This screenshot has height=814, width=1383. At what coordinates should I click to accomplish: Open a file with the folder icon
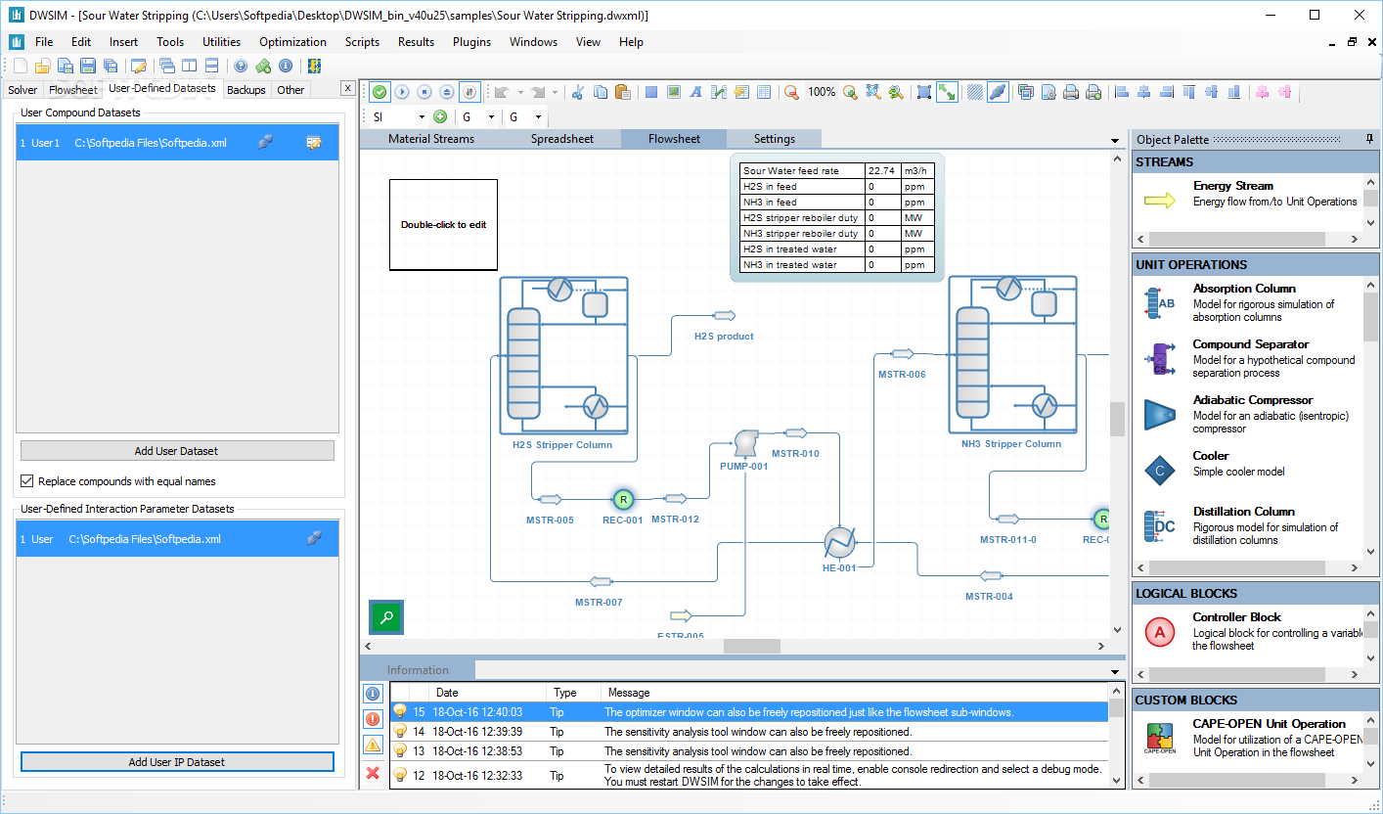(x=42, y=67)
